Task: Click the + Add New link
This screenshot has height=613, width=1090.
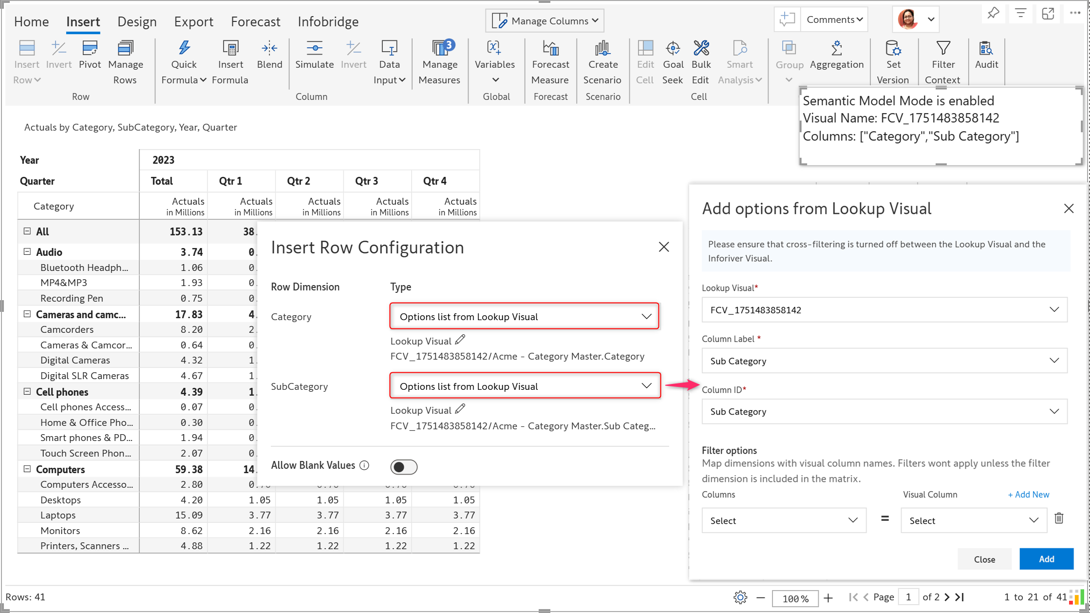Action: 1028,495
